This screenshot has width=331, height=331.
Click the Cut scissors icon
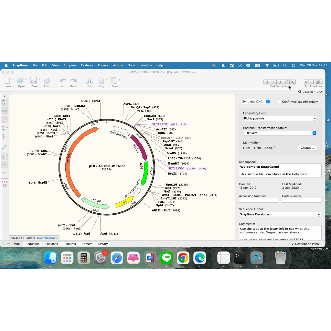[x=89, y=81]
